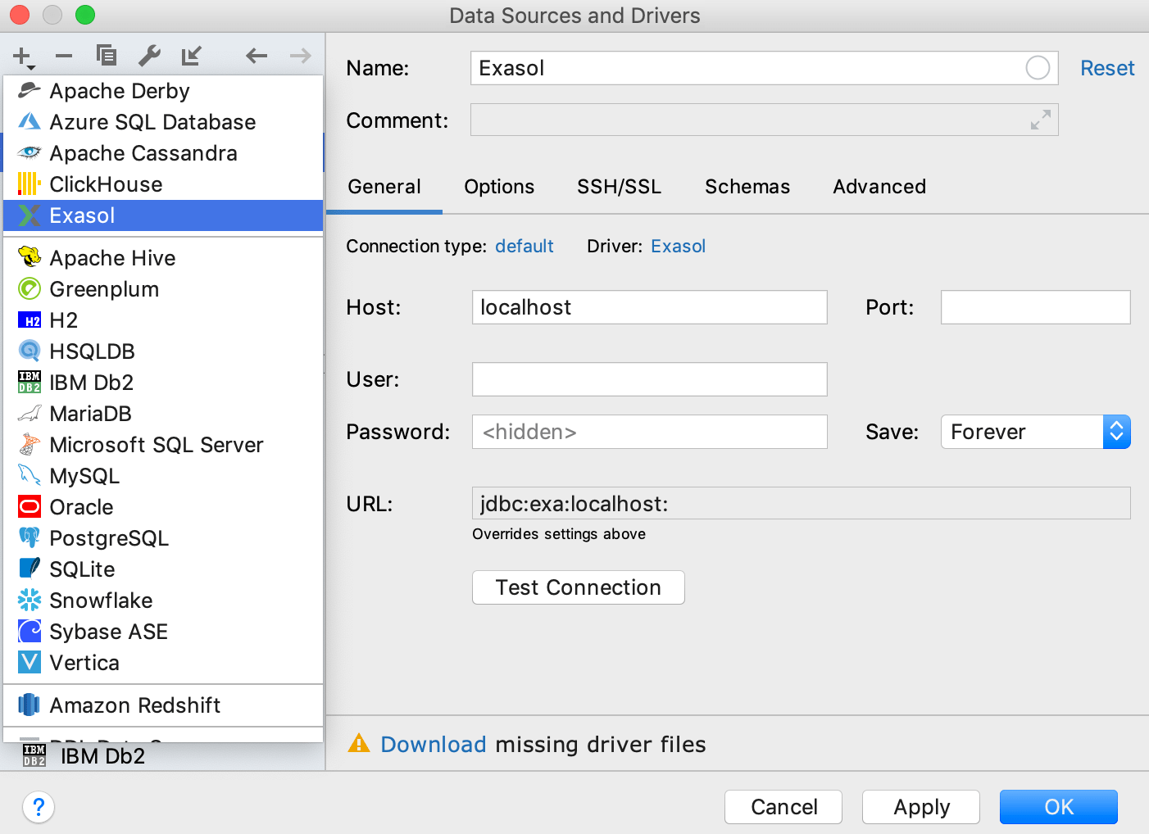Click the Duplicate data source icon
Viewport: 1149px width, 834px height.
107,56
